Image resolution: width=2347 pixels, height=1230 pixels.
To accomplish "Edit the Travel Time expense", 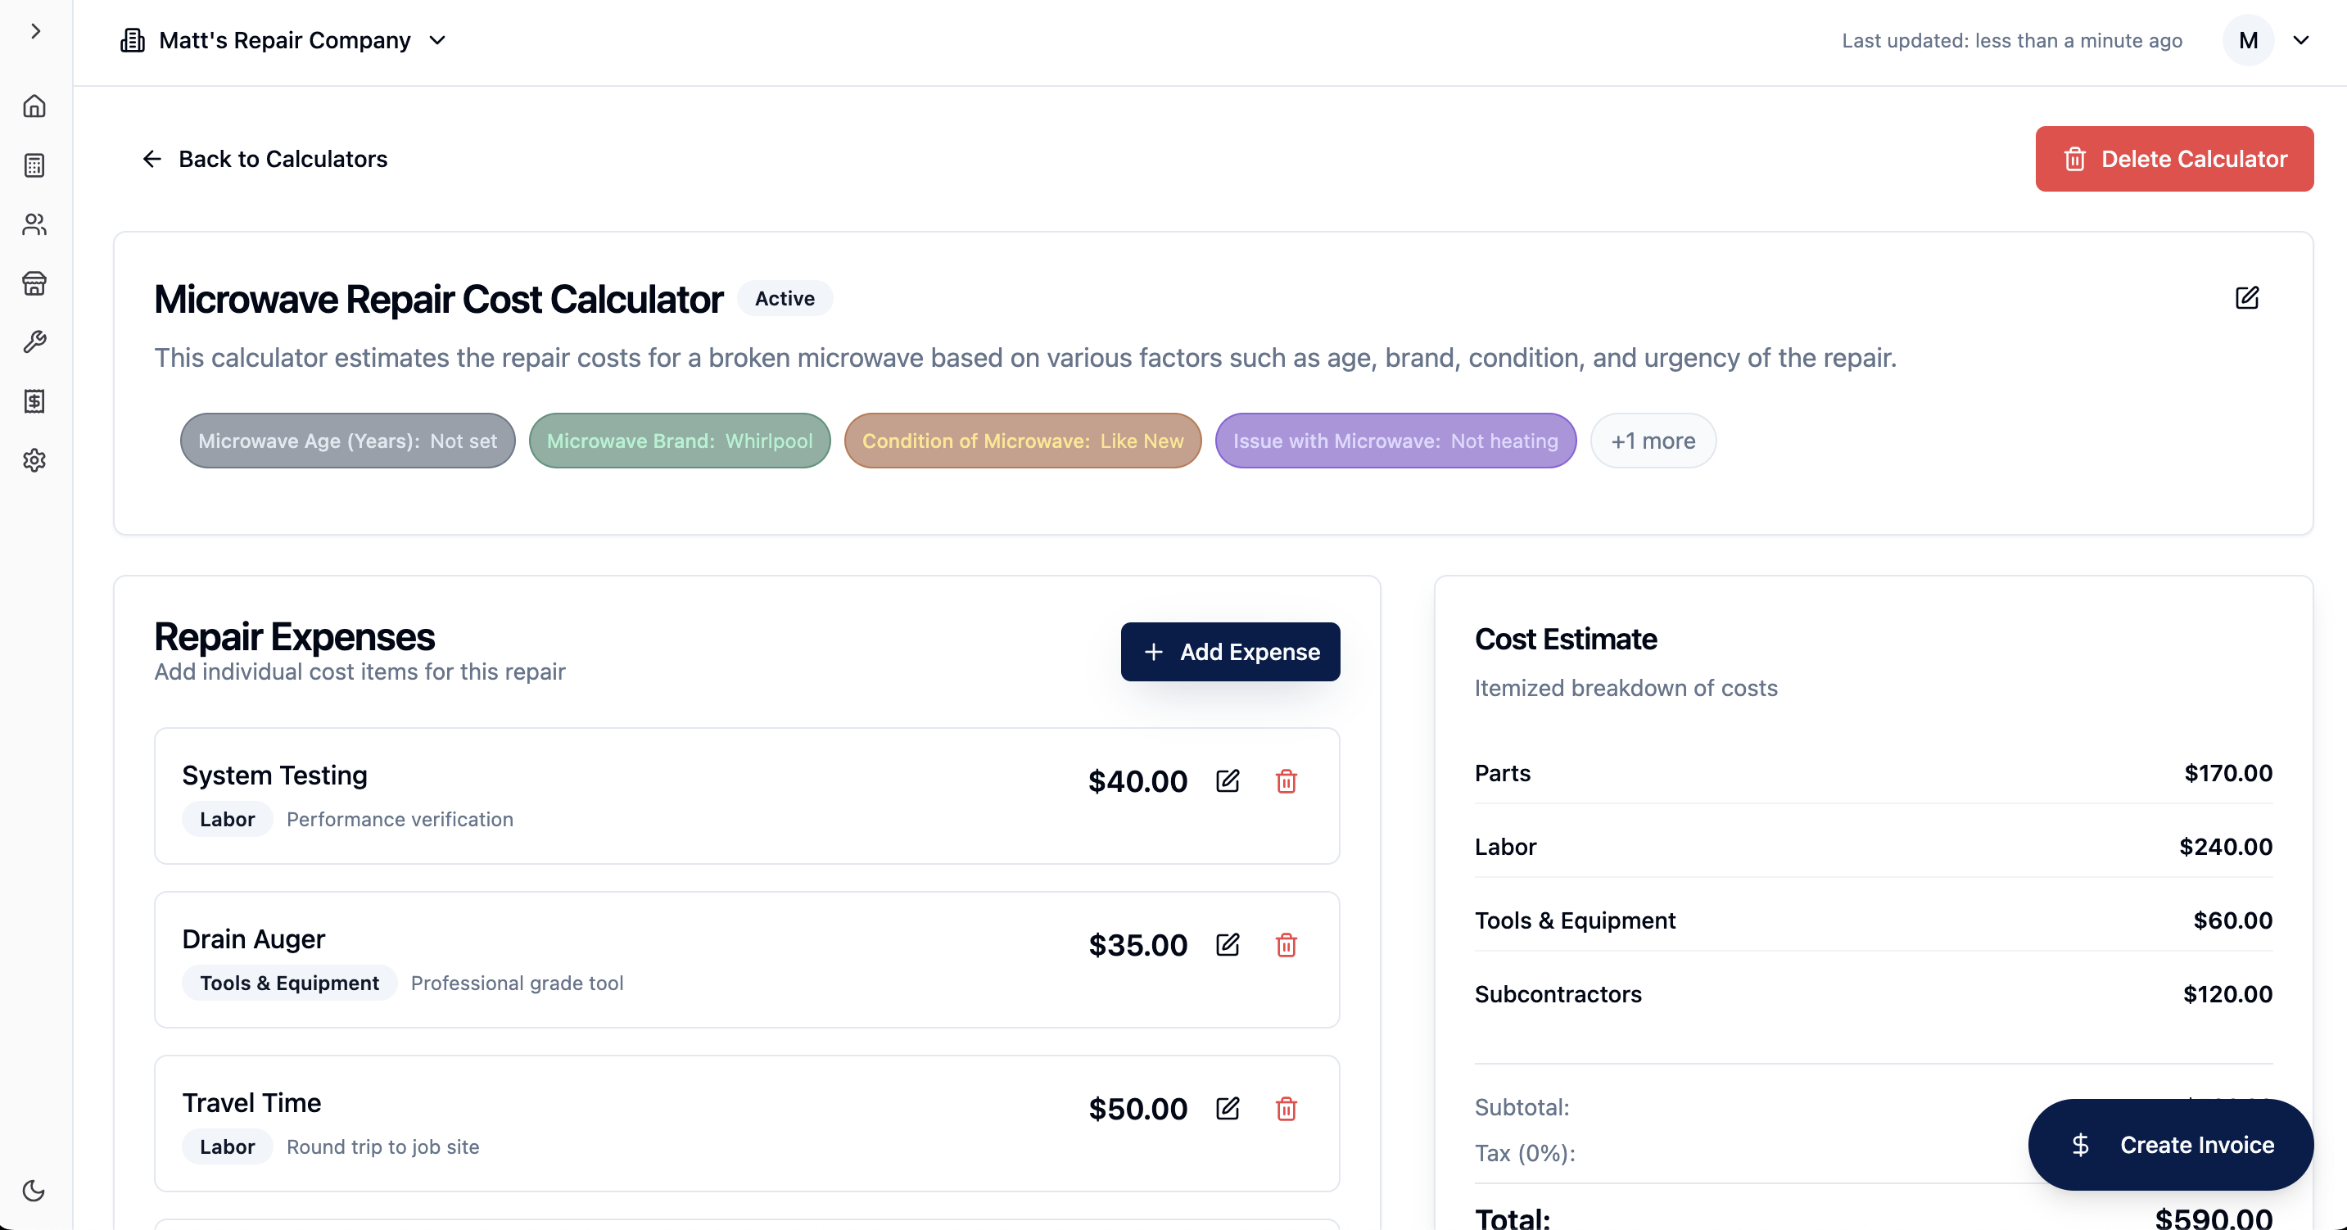I will (1228, 1109).
